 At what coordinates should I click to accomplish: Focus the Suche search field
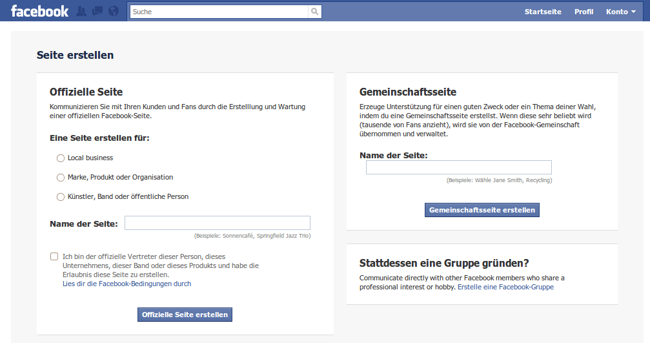(219, 12)
